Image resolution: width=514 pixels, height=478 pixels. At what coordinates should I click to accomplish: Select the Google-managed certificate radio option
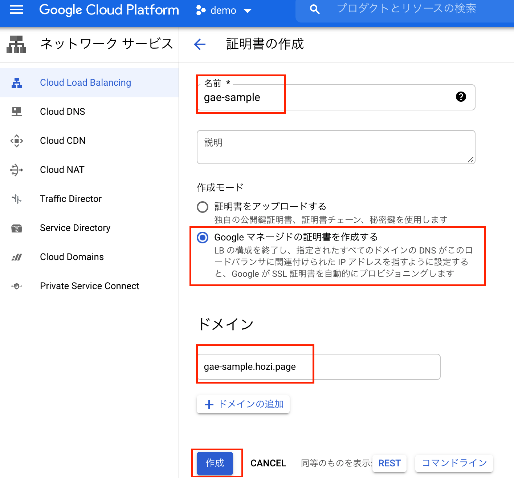[203, 238]
